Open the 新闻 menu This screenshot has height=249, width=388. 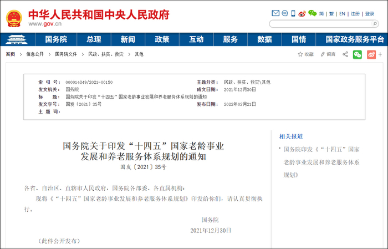point(128,39)
